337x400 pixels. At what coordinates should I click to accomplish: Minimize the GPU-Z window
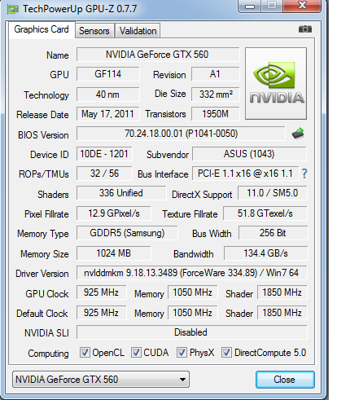pyautogui.click(x=250, y=6)
